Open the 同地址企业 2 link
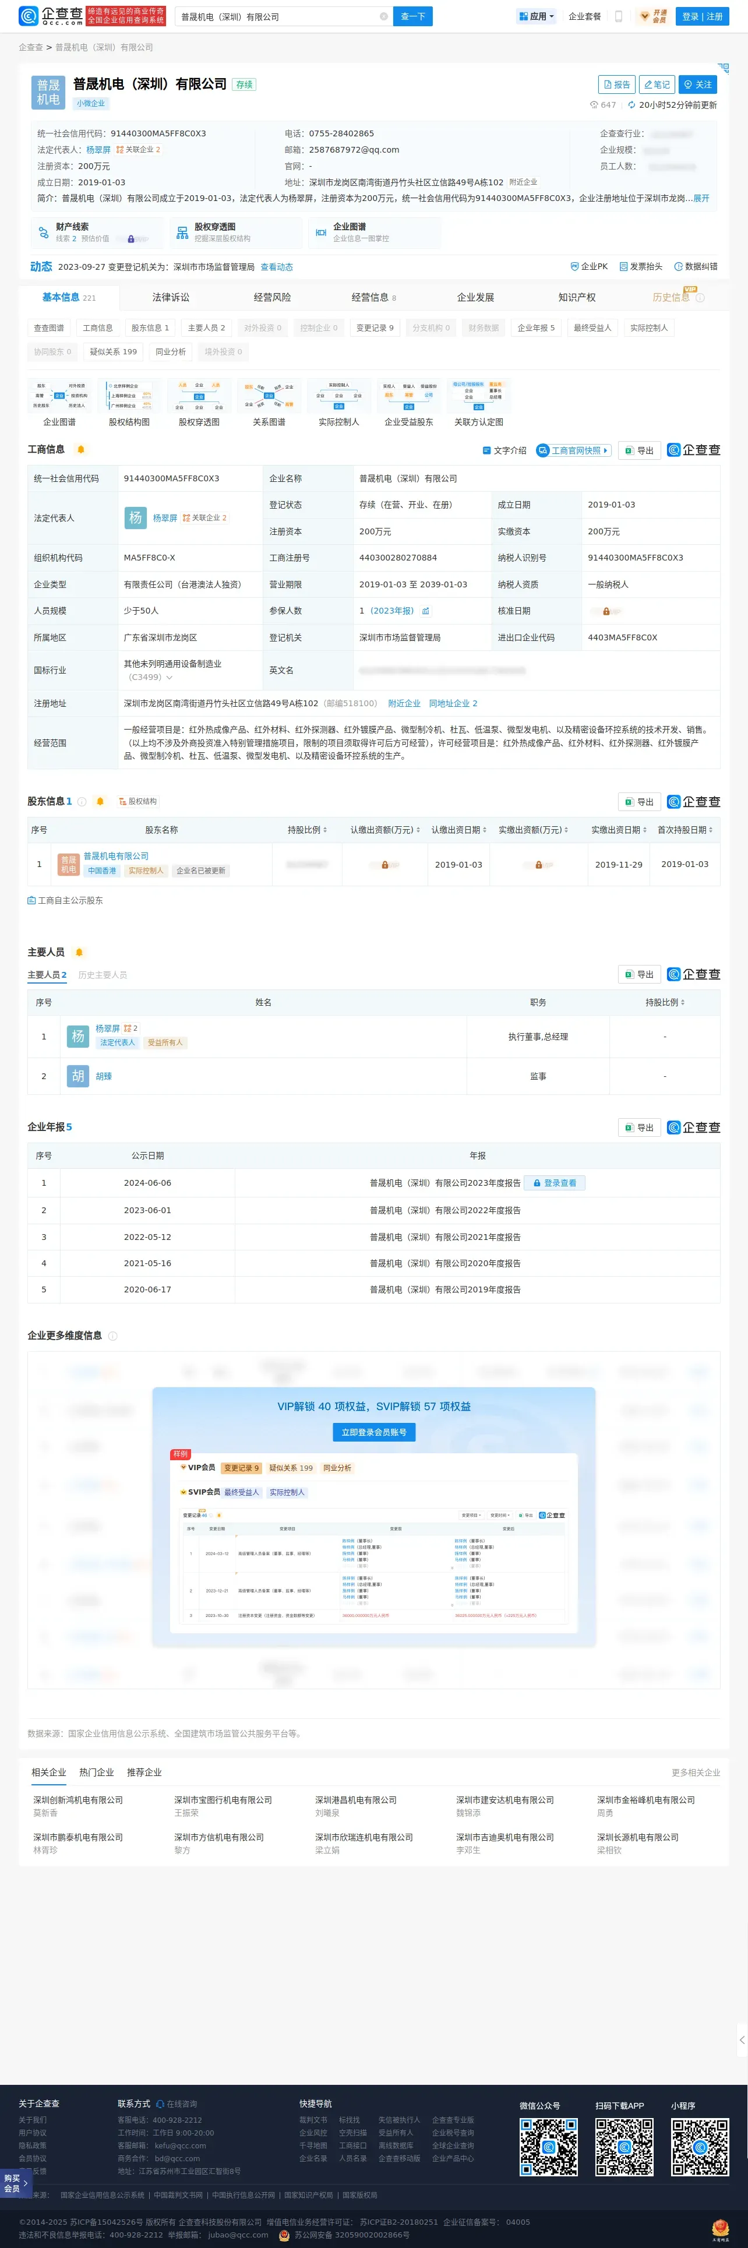 click(x=453, y=703)
